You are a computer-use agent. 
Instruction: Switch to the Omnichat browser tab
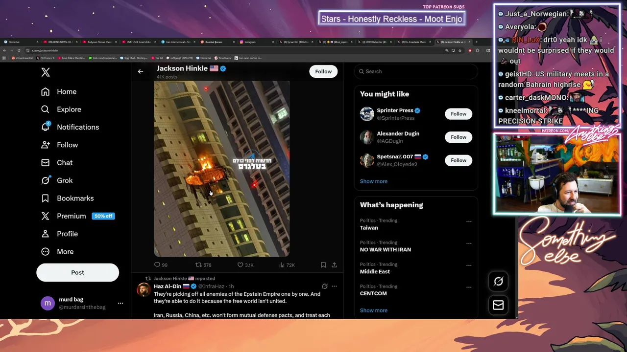point(20,42)
